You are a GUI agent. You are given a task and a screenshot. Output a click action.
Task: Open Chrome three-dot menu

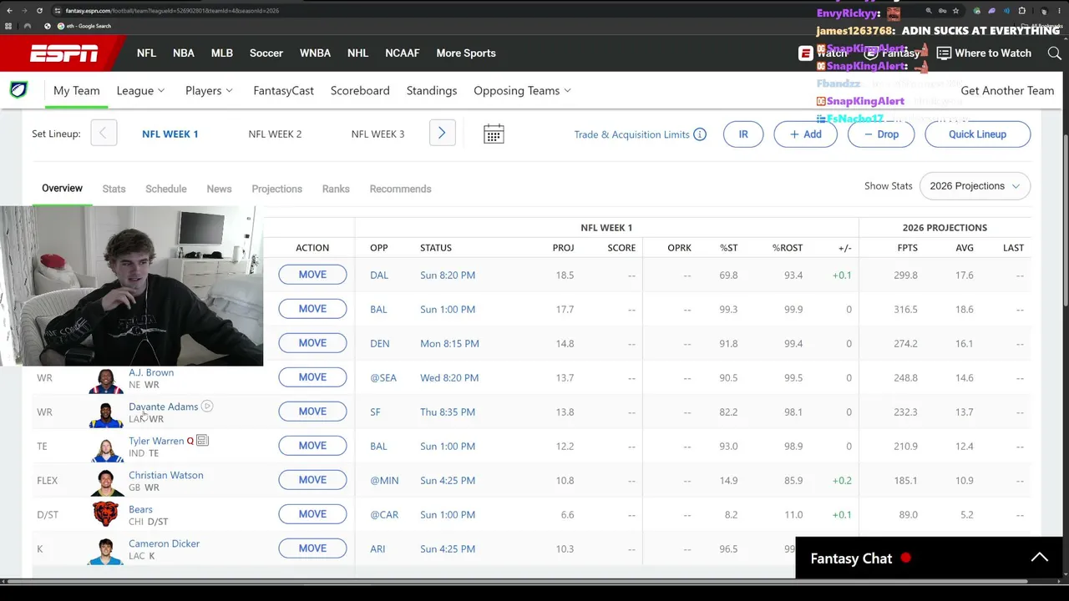coord(1060,11)
